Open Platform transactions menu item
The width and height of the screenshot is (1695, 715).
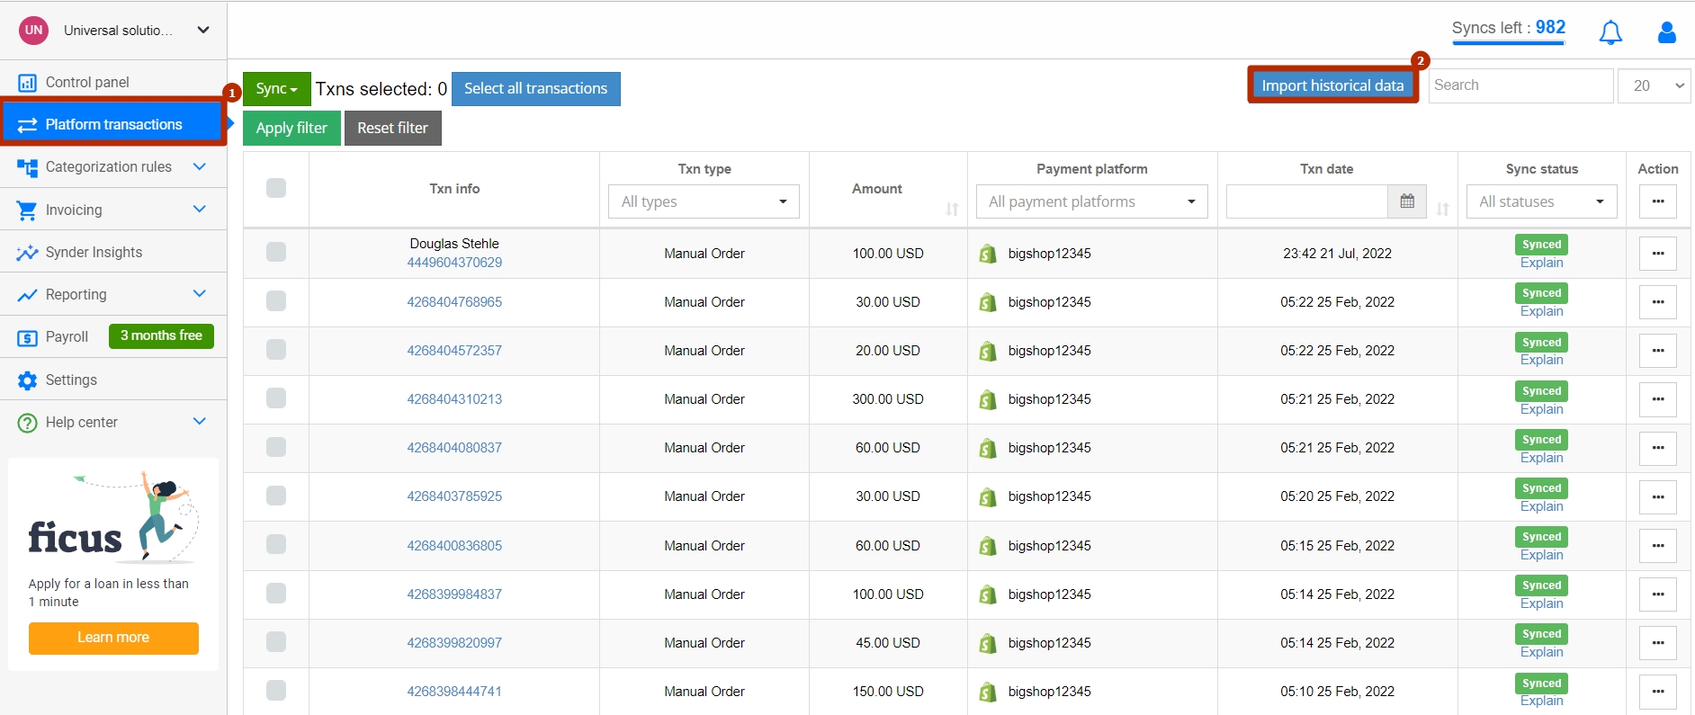pos(113,124)
